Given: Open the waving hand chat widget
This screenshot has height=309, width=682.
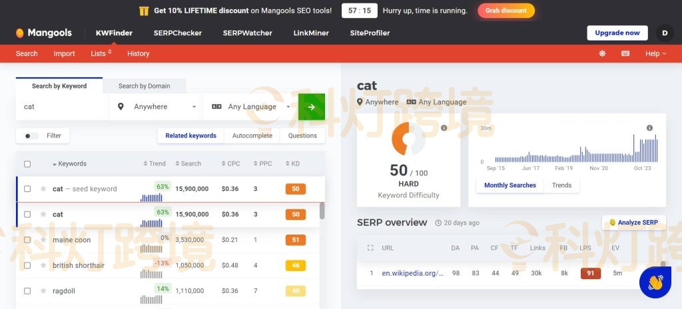Looking at the screenshot, I should pos(655,282).
